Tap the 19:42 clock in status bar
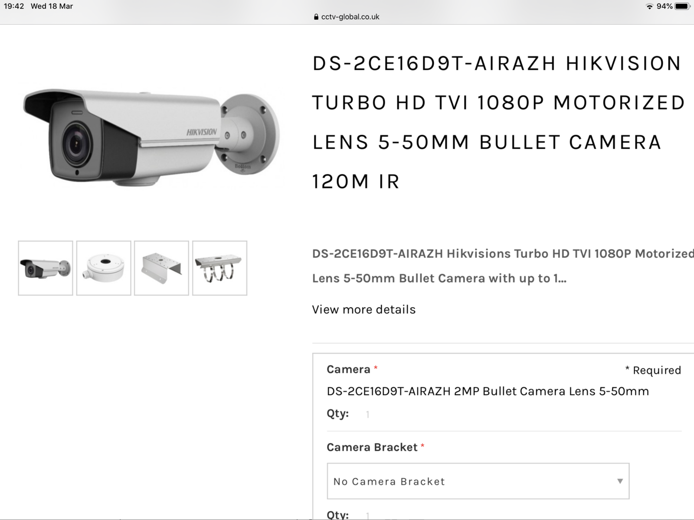 (14, 6)
